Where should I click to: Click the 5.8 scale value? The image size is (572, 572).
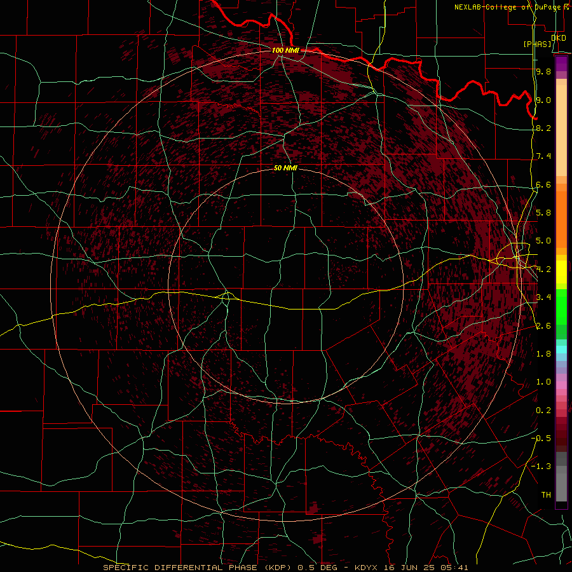543,212
